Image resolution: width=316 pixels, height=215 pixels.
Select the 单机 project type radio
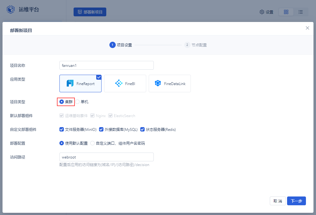(77, 102)
